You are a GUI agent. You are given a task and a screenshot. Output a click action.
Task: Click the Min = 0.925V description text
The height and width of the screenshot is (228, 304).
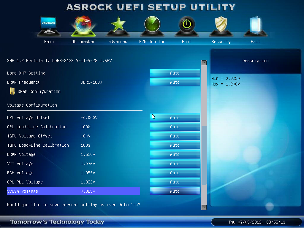[226, 78]
